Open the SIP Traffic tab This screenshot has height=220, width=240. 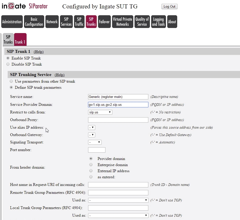point(79,22)
